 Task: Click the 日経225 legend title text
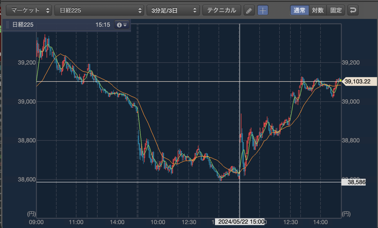[23, 25]
